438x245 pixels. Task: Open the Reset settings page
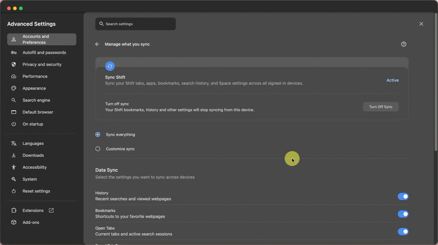(42, 191)
